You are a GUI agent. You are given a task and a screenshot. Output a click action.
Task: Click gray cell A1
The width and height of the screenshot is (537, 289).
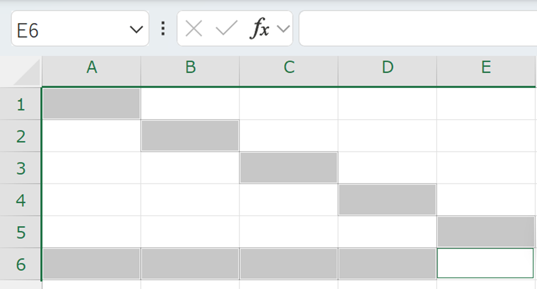(91, 104)
